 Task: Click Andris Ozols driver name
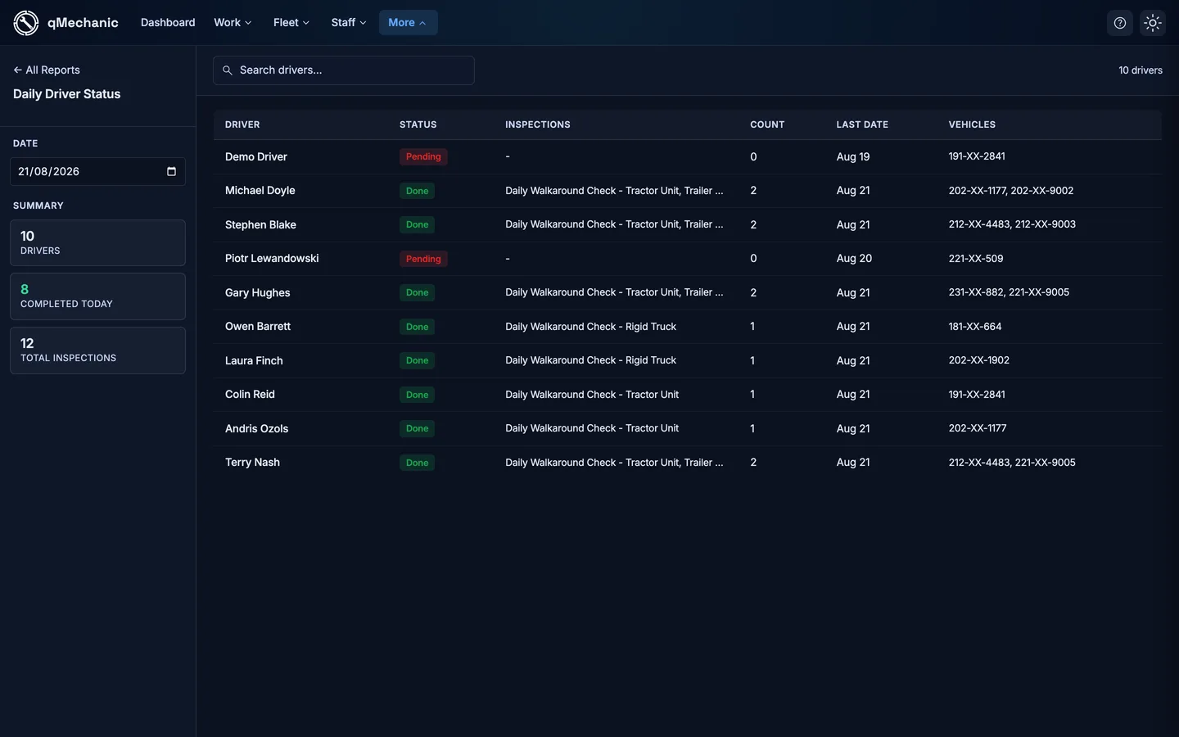tap(256, 428)
